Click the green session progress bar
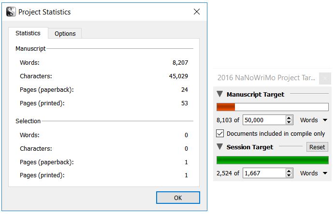Image resolution: width=335 pixels, height=214 pixels. tap(273, 160)
